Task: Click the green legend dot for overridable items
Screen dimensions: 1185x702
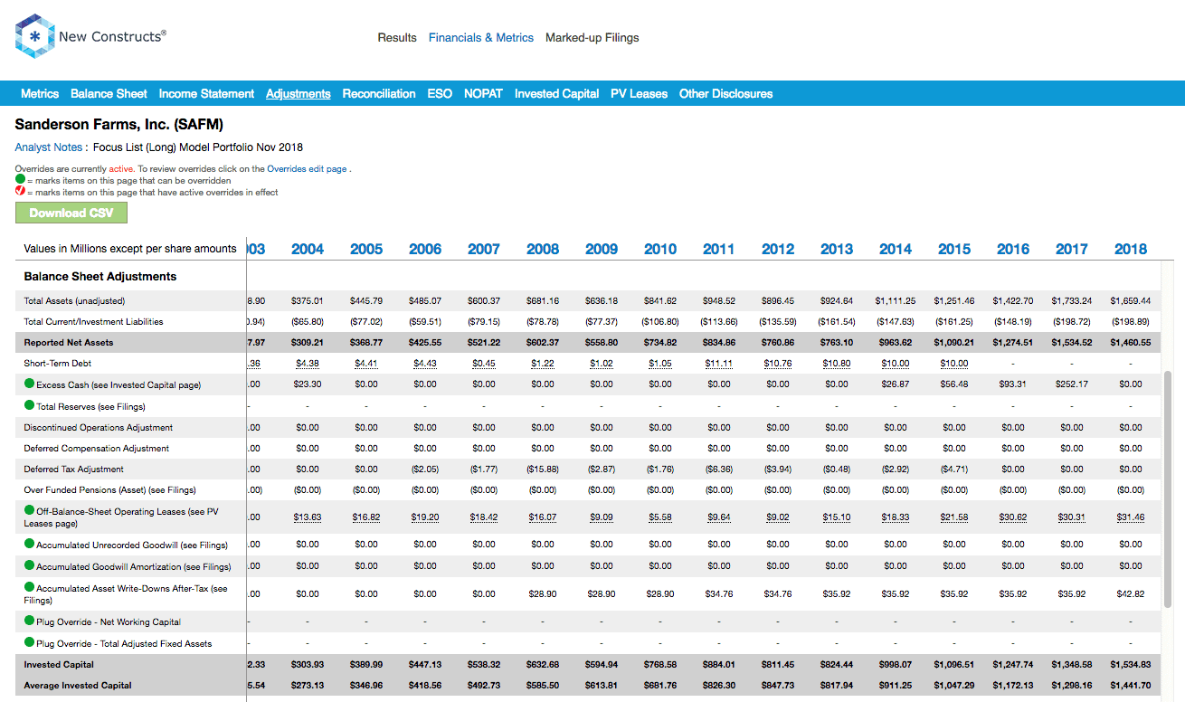Action: point(20,180)
